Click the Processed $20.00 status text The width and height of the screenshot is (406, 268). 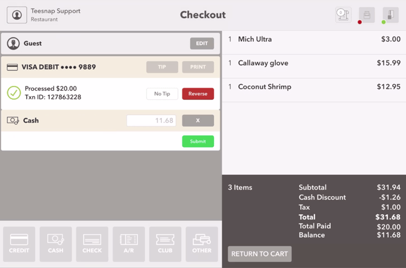click(51, 89)
